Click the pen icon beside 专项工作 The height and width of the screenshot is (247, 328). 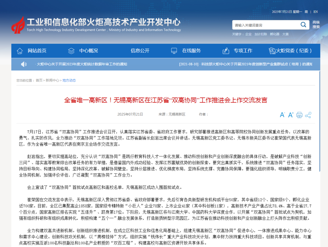[226, 51]
